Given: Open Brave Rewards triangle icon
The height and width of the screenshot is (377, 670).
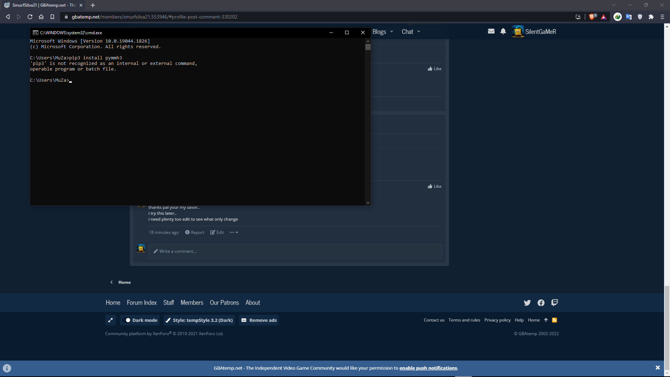Looking at the screenshot, I should (x=603, y=17).
